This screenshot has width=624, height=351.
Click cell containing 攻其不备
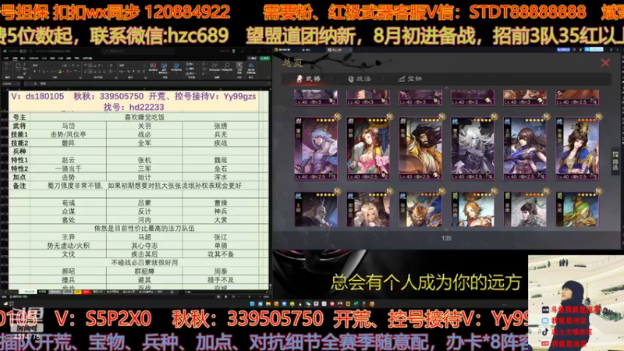coord(221,254)
